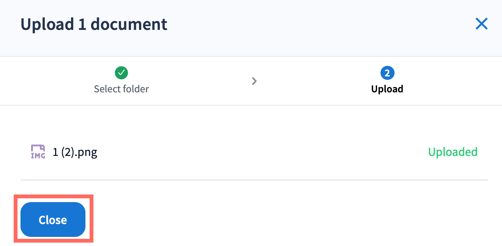Go back to the Select folder step

click(121, 89)
